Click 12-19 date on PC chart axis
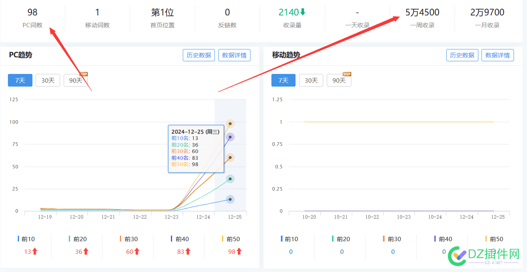This screenshot has width=527, height=272. [45, 217]
